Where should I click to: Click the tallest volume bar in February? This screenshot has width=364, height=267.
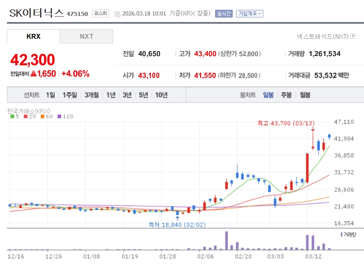click(x=226, y=240)
